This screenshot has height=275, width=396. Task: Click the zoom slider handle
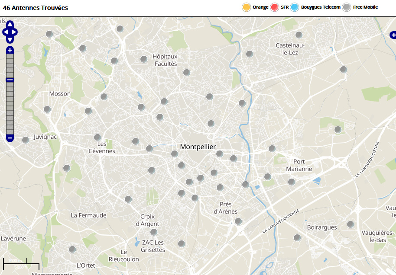(10, 80)
